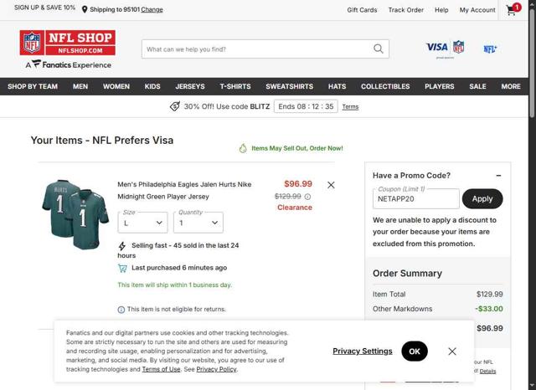Collapse the Have a Promo Code section
Image resolution: width=536 pixels, height=390 pixels.
498,176
